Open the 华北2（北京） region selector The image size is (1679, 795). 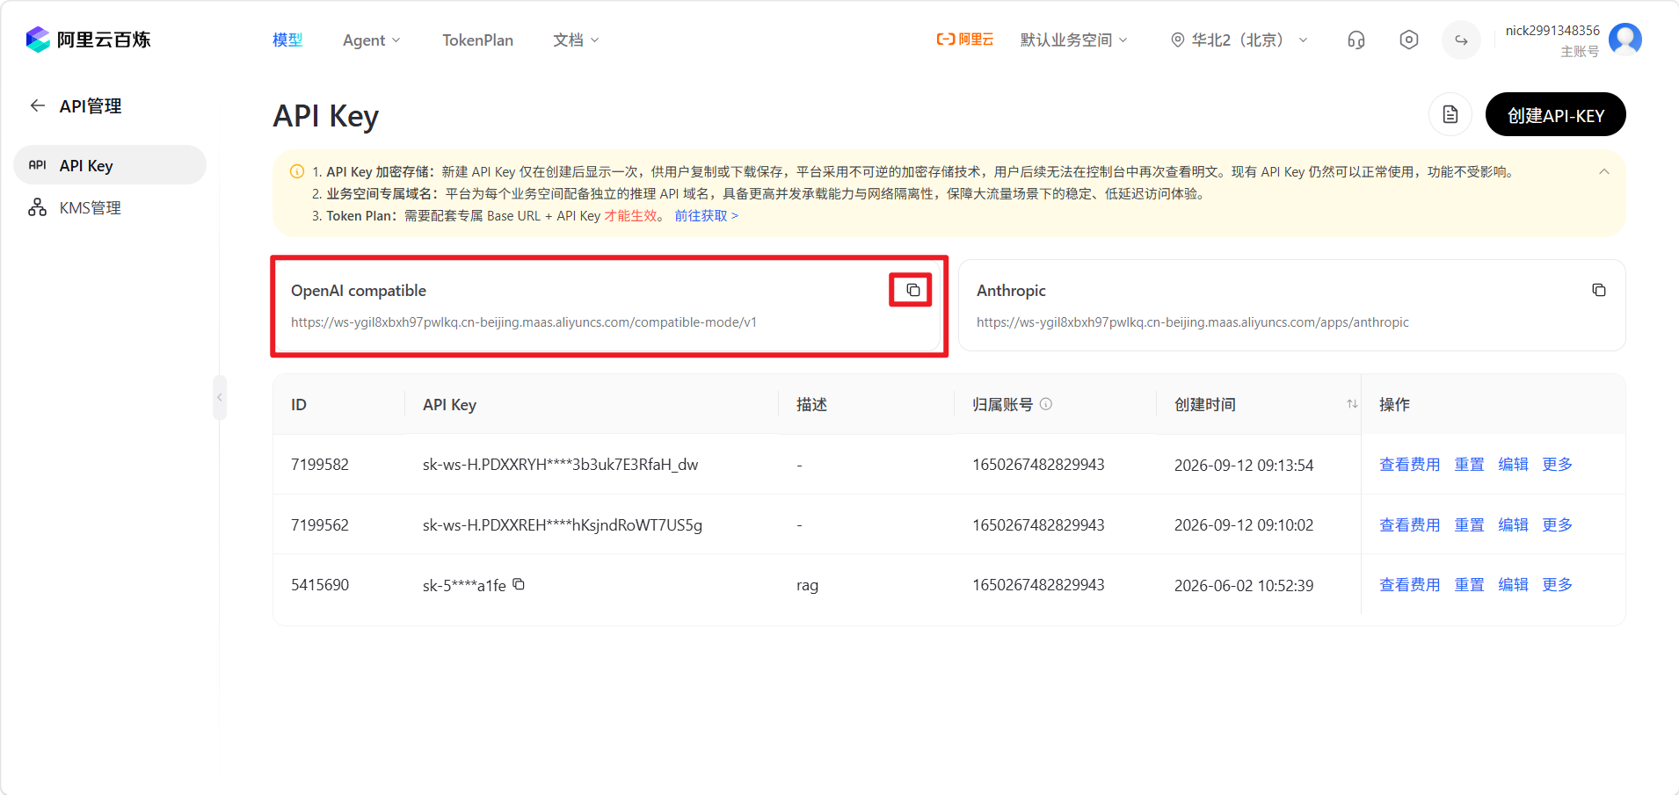pos(1239,40)
